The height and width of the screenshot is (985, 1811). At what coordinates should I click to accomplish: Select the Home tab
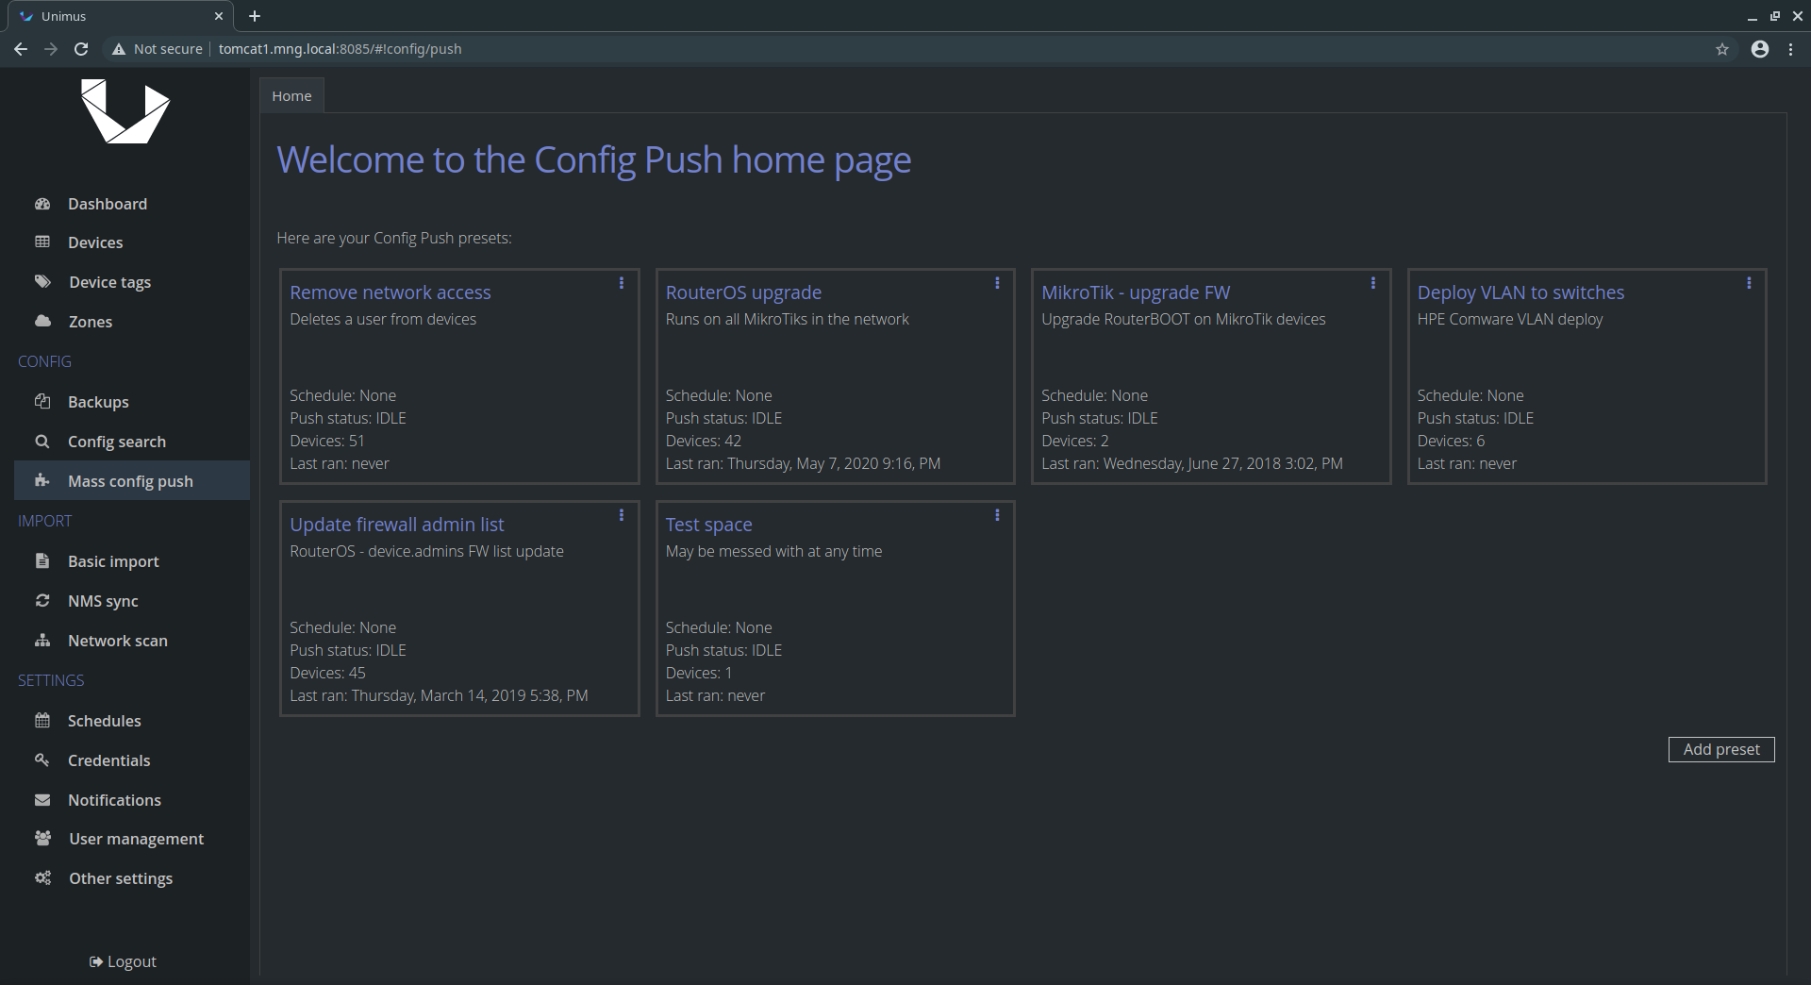click(x=291, y=95)
